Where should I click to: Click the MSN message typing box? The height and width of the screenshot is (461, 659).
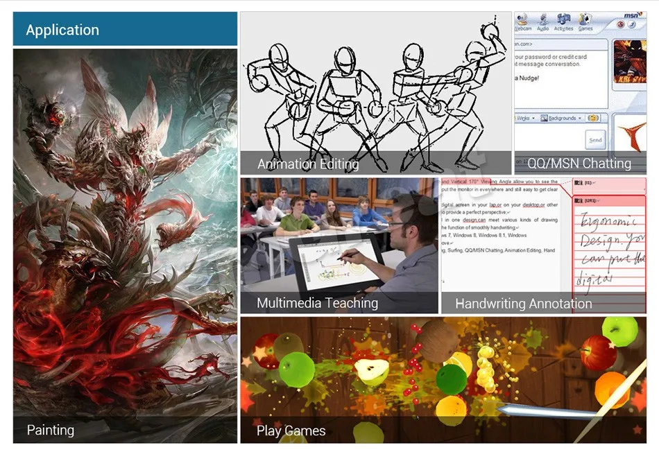549,138
